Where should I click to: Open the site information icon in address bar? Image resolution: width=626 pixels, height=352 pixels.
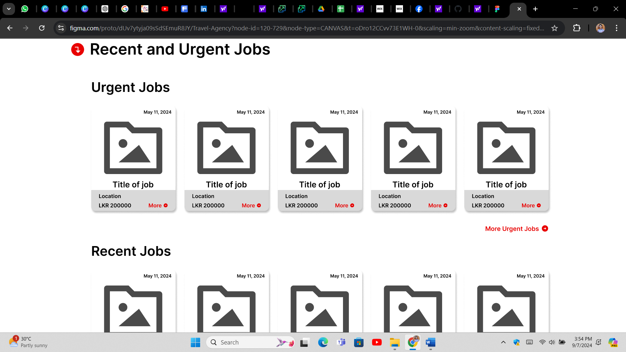(61, 28)
